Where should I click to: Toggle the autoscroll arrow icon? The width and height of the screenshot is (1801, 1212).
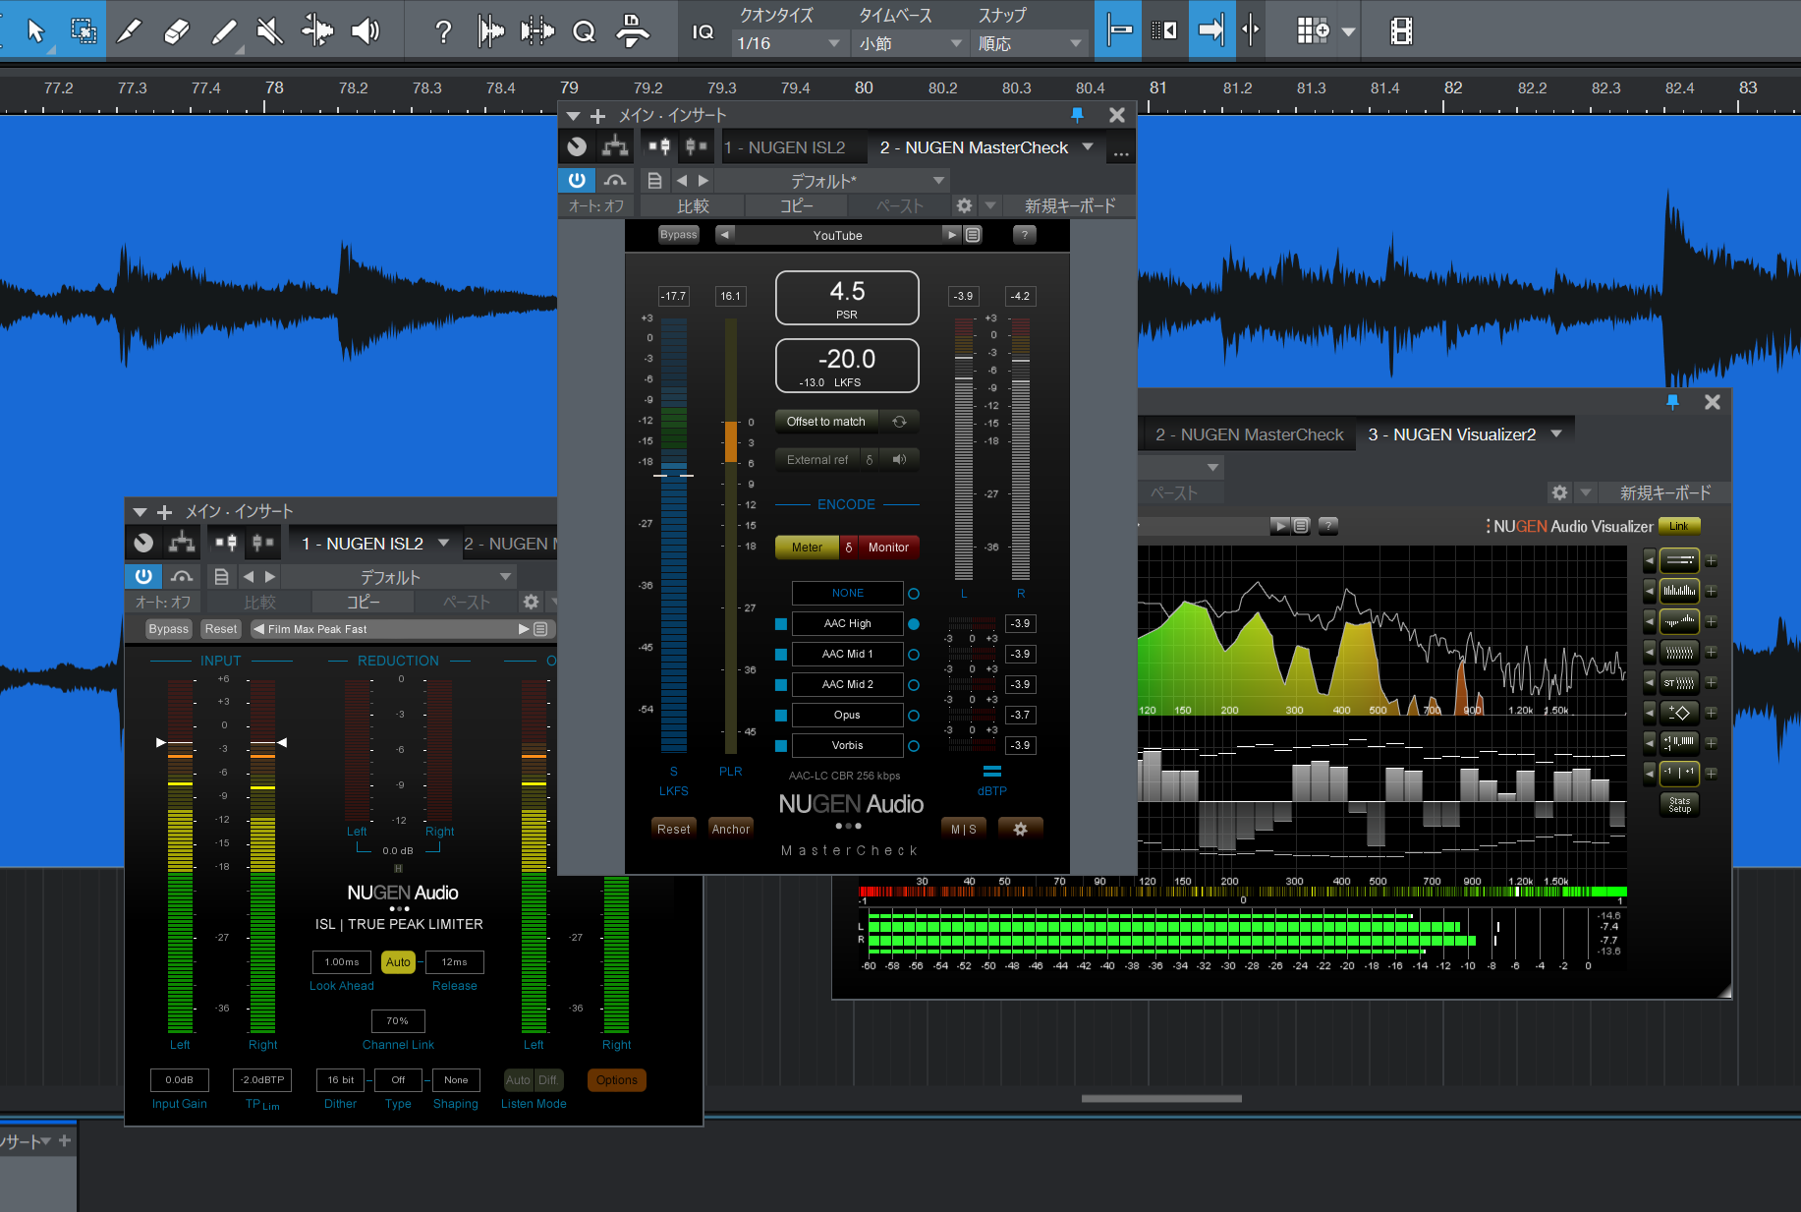click(1211, 30)
